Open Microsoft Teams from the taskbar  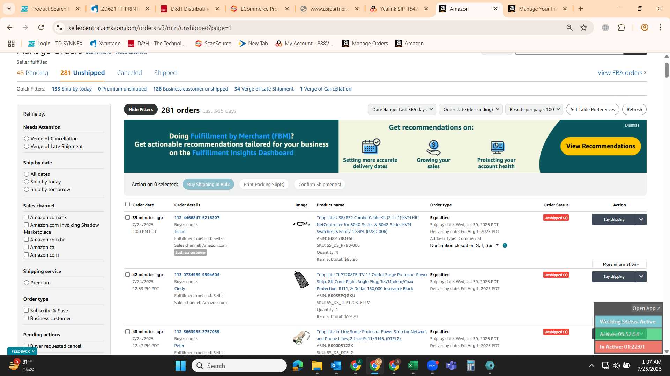(452, 366)
